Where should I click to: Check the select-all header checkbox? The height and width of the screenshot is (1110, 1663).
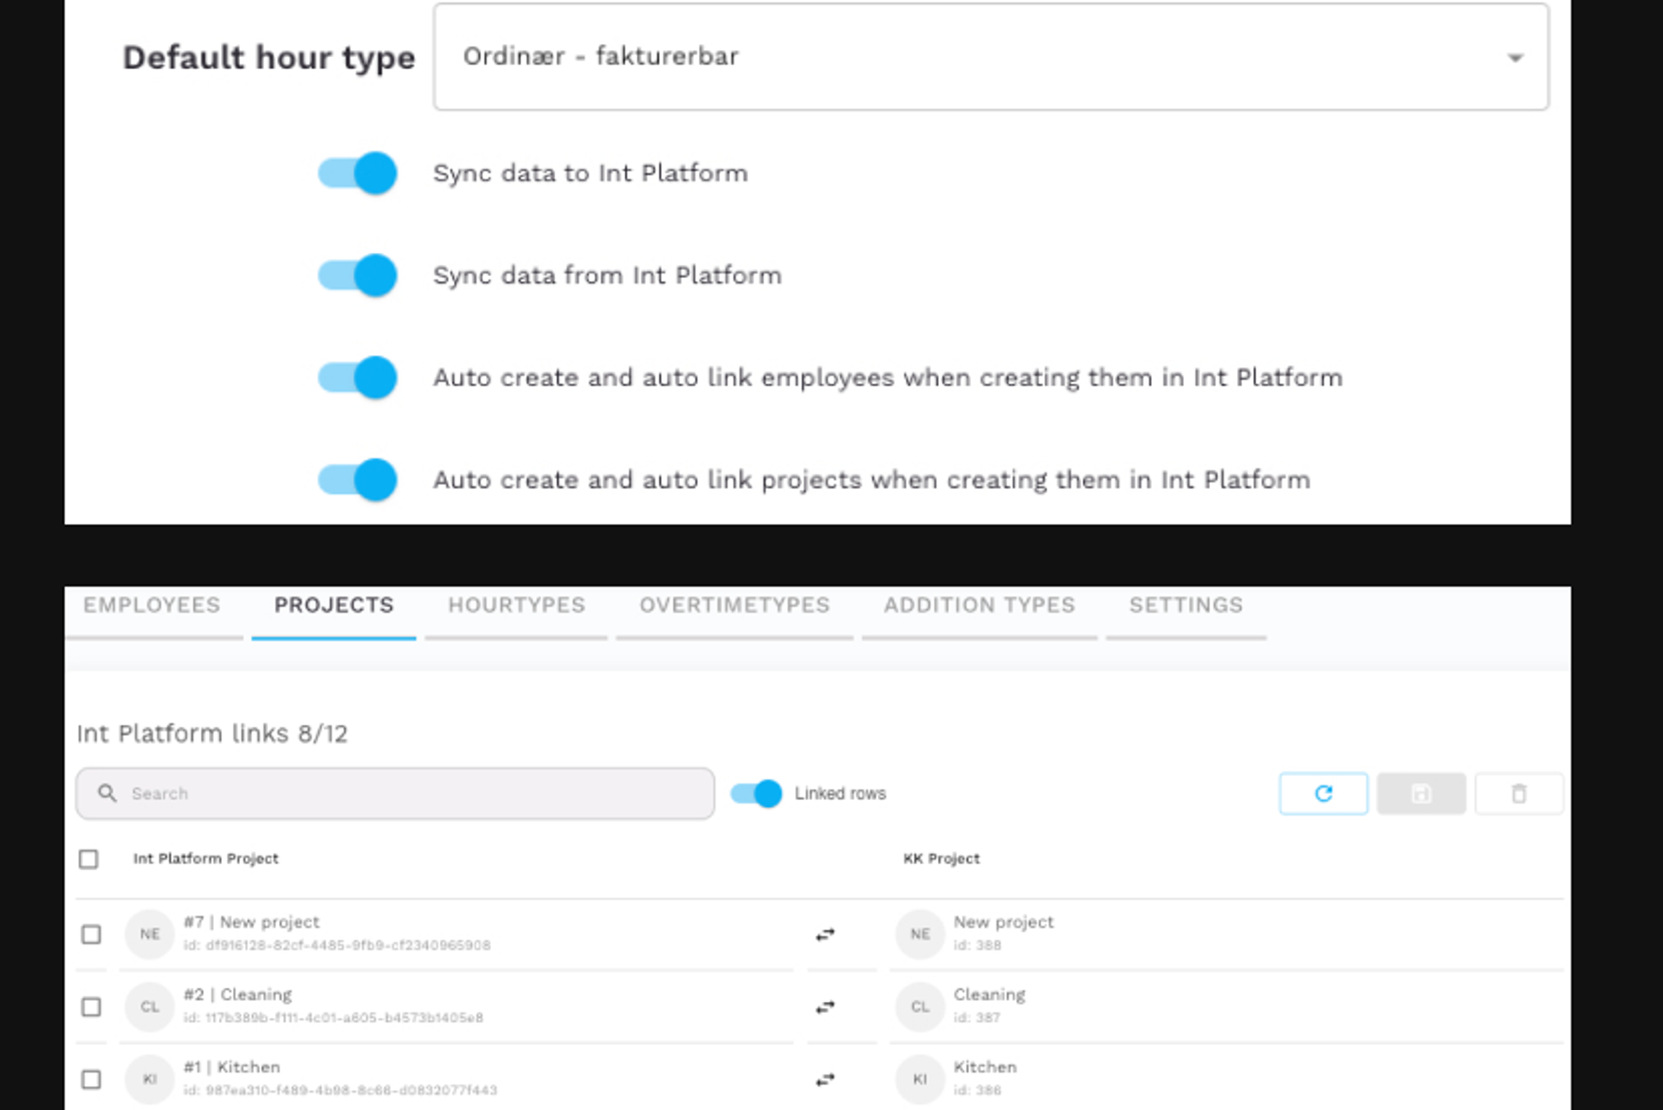pos(88,859)
